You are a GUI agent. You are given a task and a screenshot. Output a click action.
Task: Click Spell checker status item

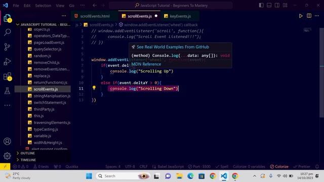pos(222,166)
